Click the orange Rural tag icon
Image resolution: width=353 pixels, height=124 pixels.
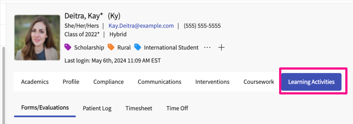click(111, 47)
